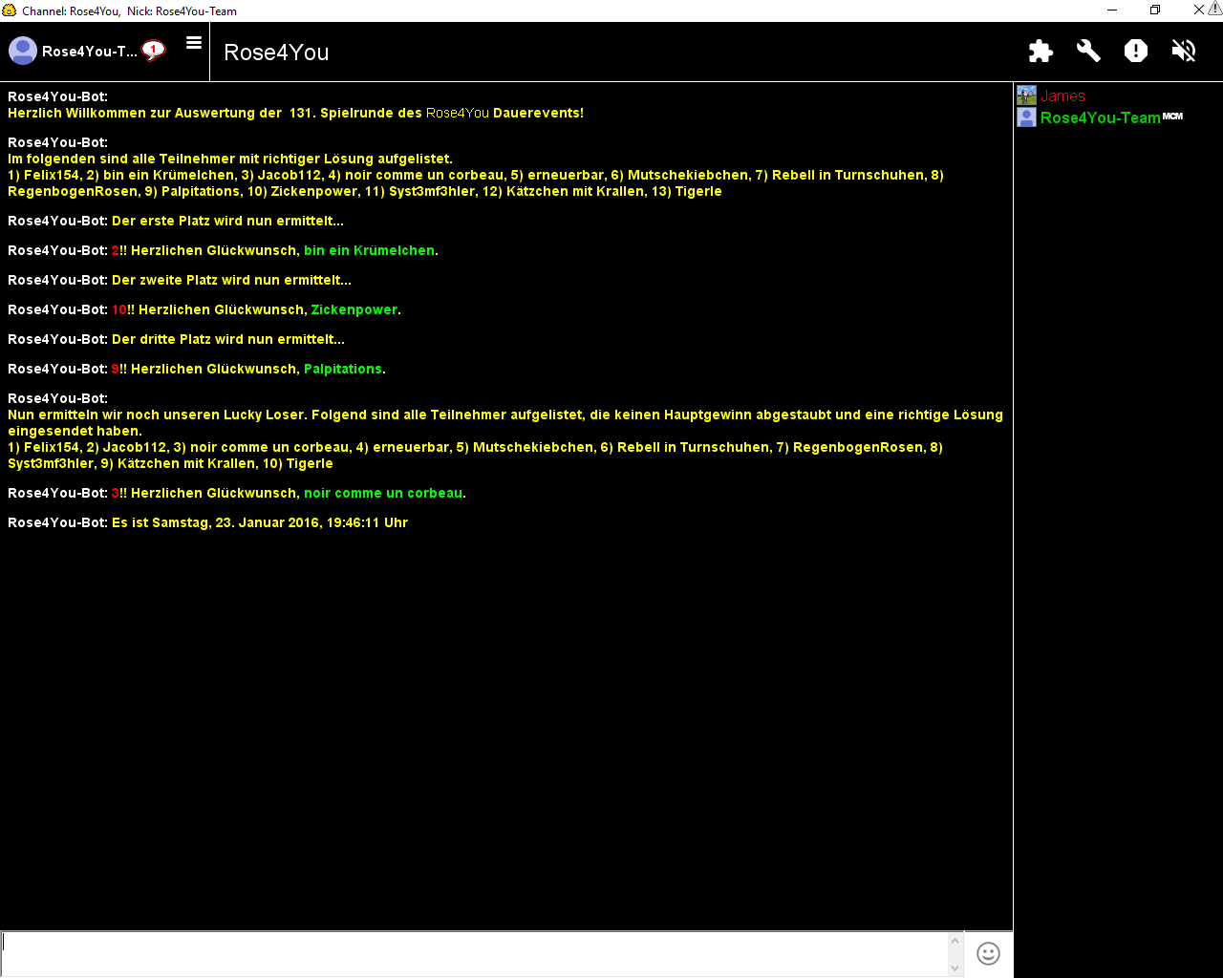The height and width of the screenshot is (978, 1223).
Task: Open the smiley emoji picker
Action: (988, 953)
